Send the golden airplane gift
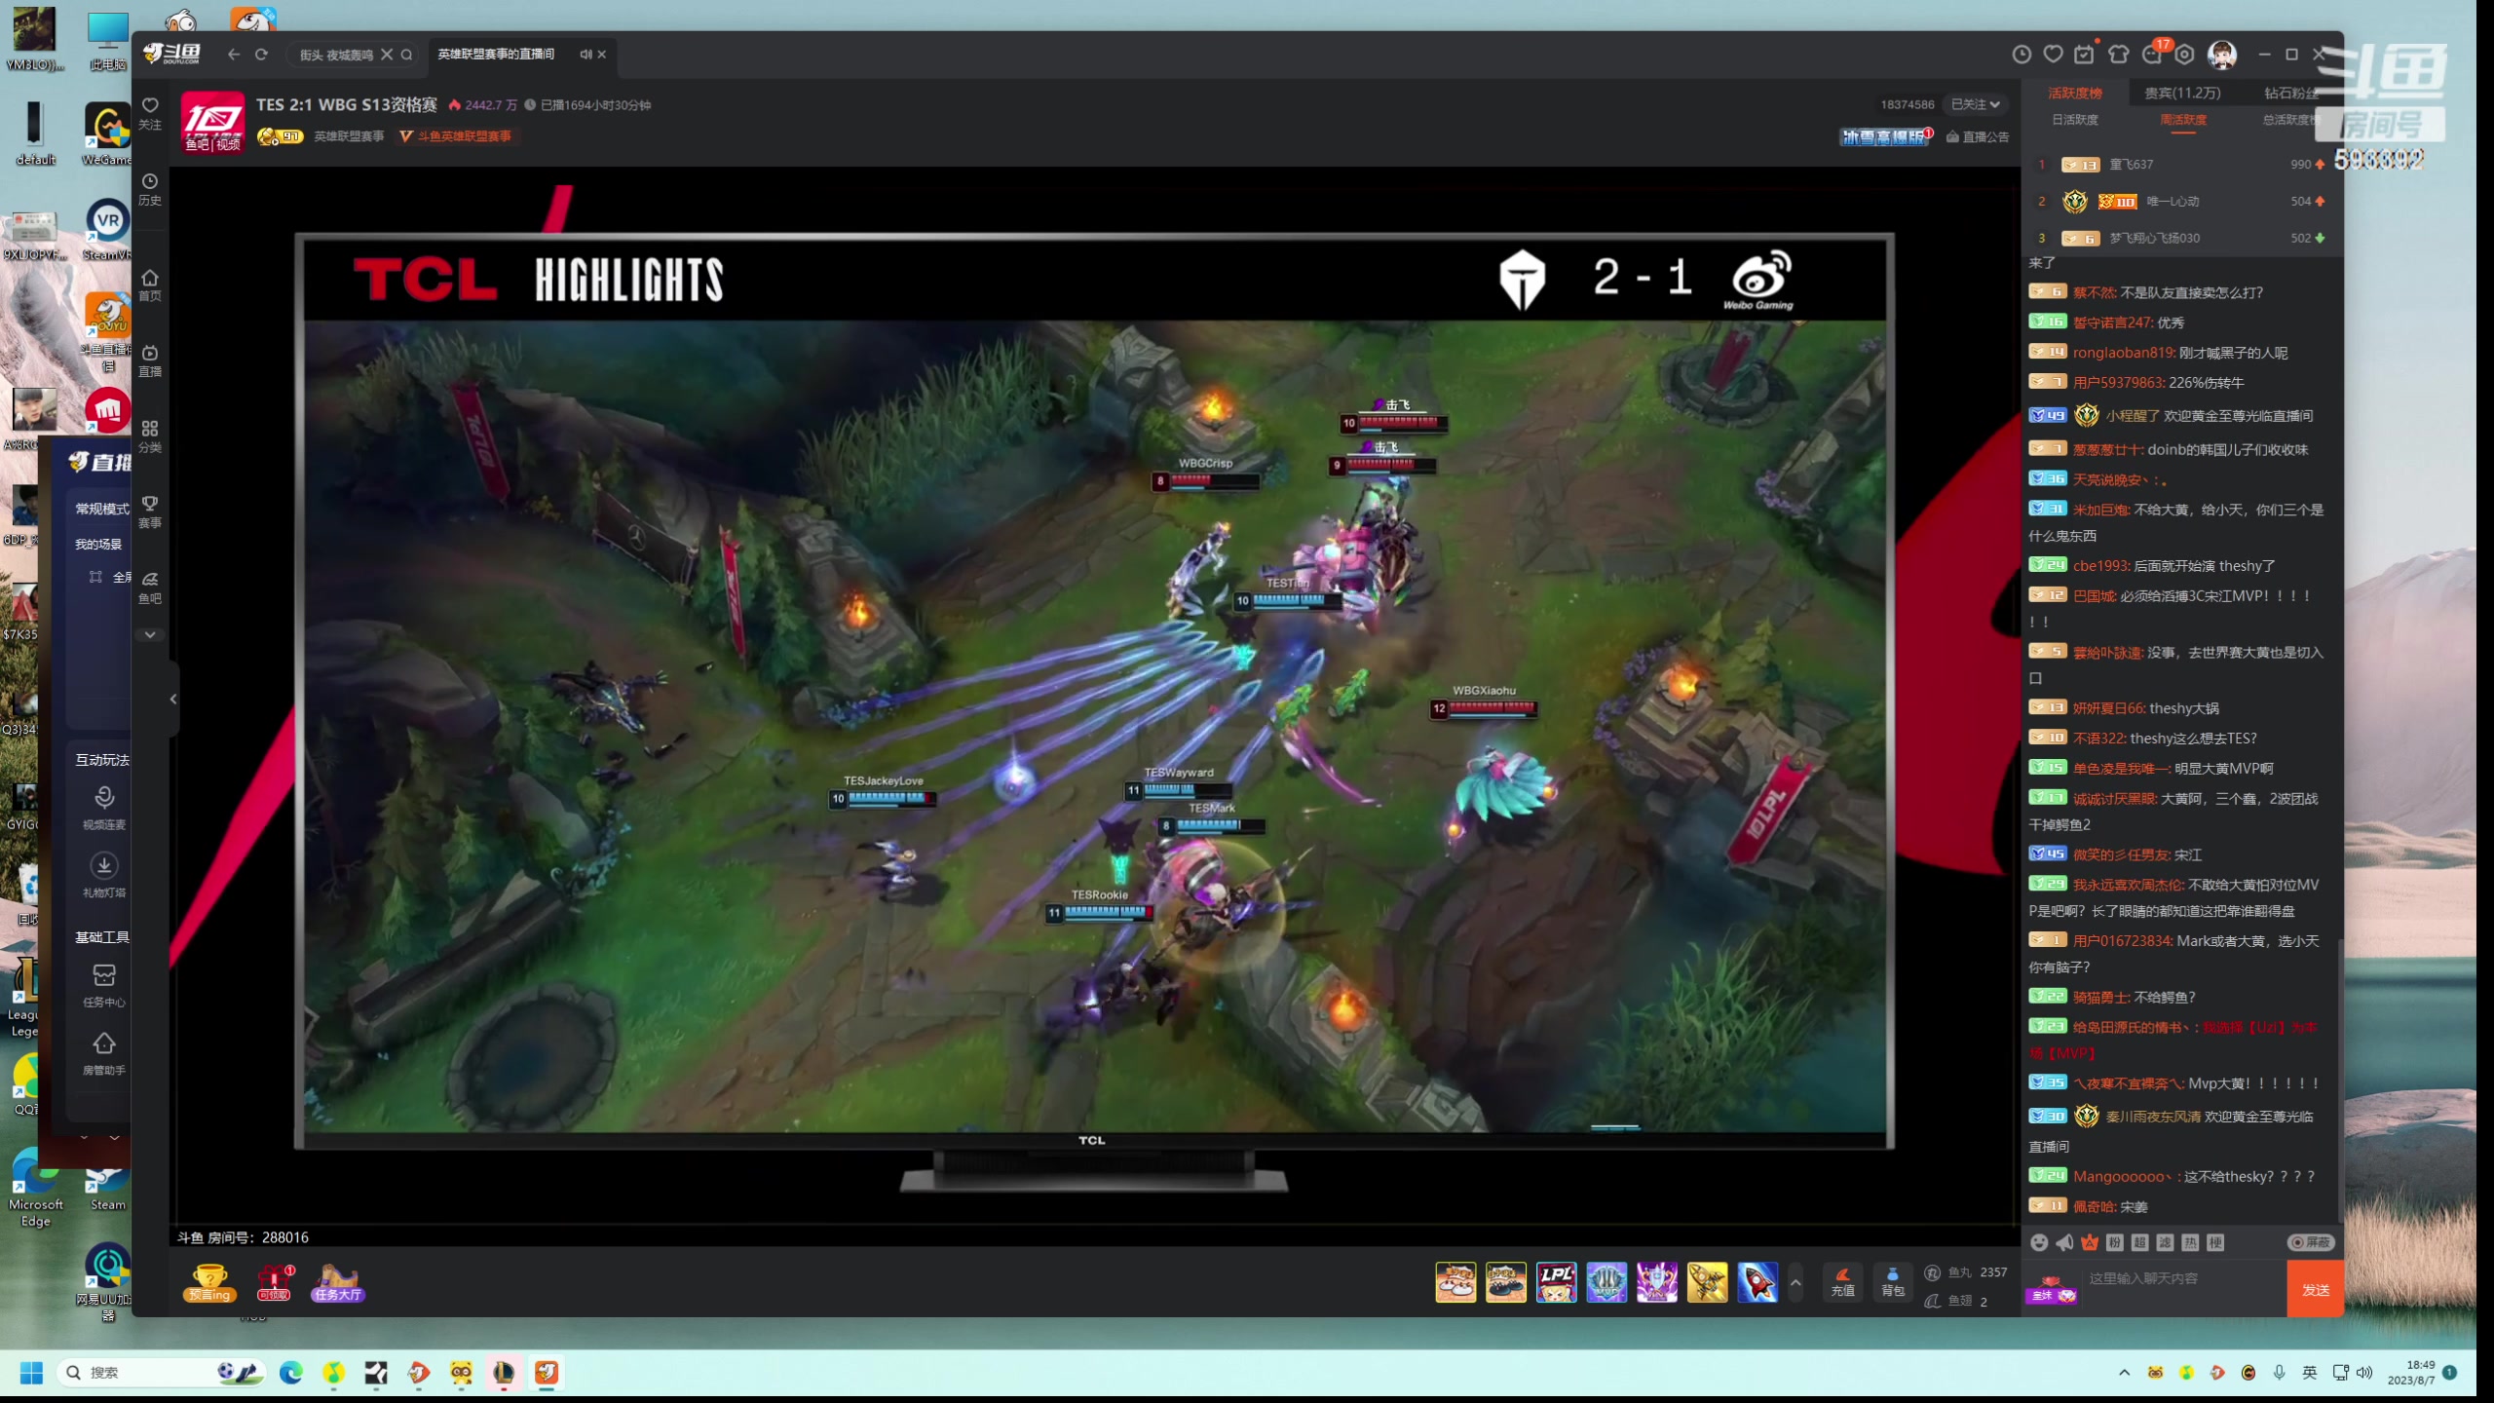The image size is (2494, 1403). (x=1707, y=1282)
